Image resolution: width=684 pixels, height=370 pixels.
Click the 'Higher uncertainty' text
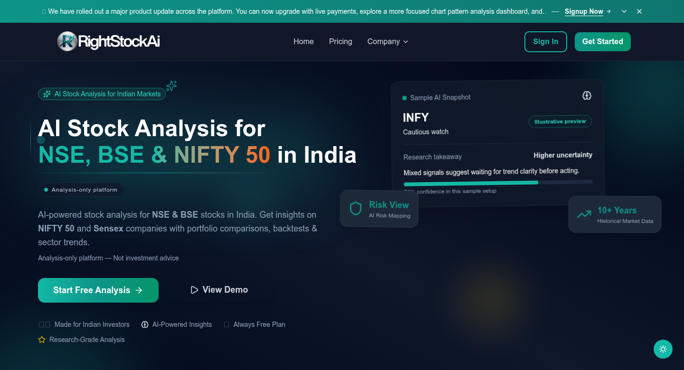563,155
